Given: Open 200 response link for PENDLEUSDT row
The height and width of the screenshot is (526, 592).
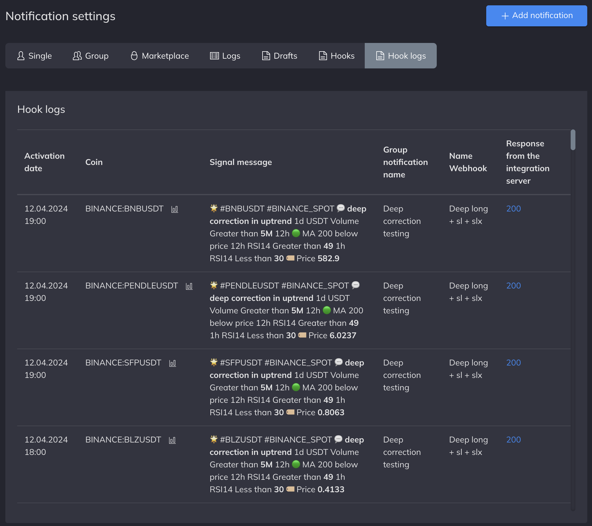Looking at the screenshot, I should (x=513, y=286).
